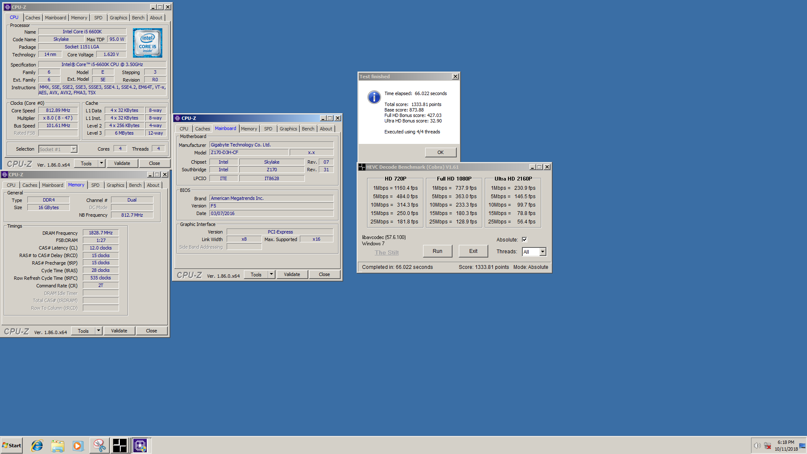Click the status bar Score: 1333.81 points
Screen dimensions: 807x454
[x=484, y=267]
